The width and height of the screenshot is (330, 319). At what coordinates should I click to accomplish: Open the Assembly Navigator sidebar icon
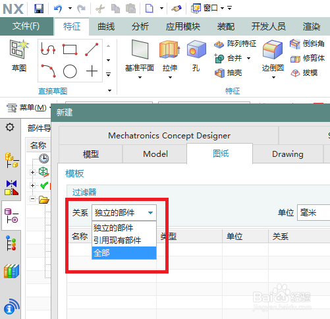pos(12,160)
